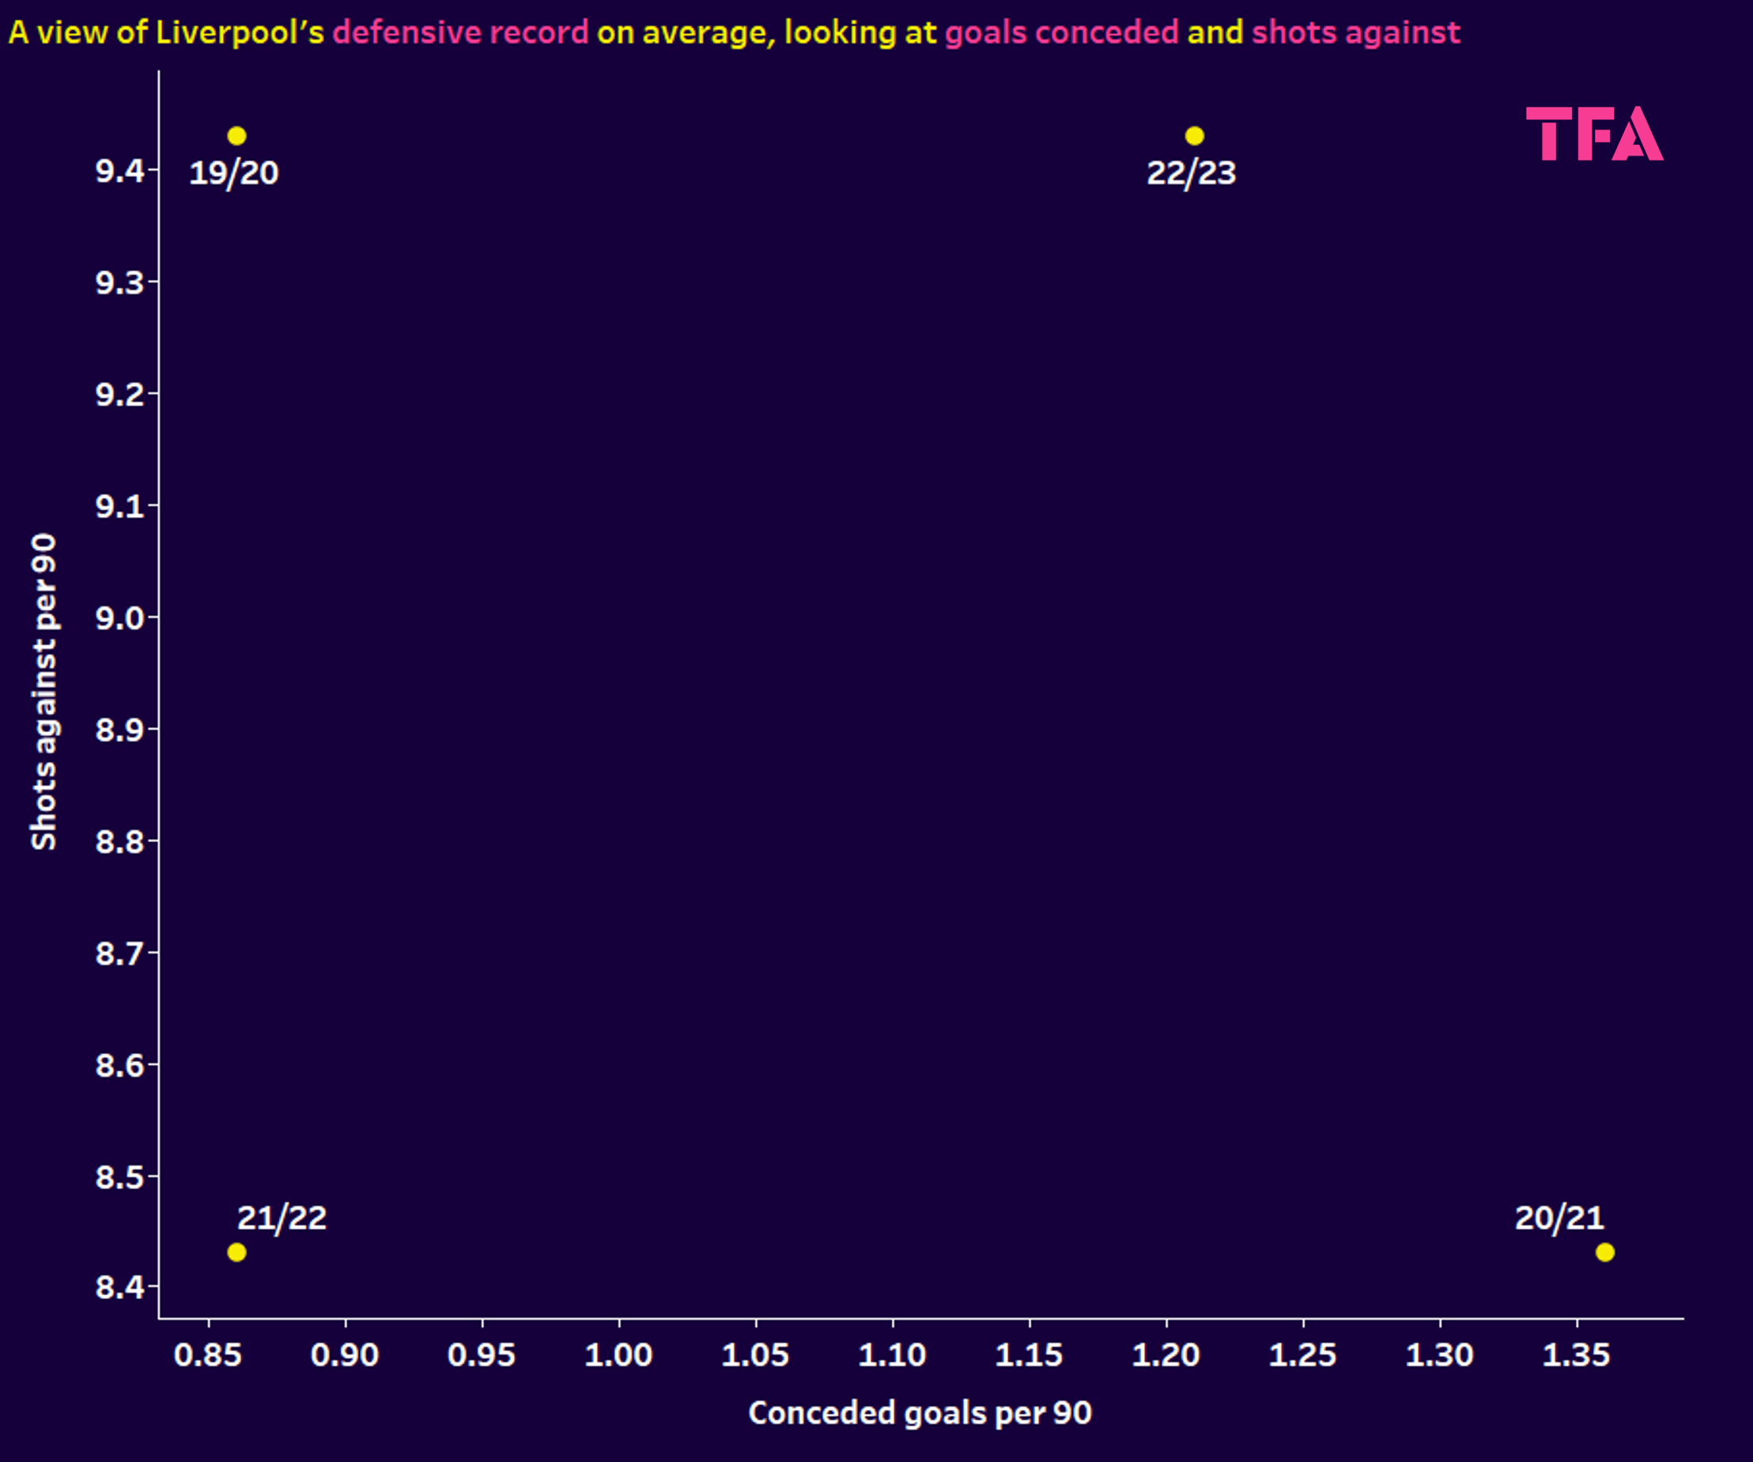Click the 'Shots against per 90' axis title
This screenshot has width=1753, height=1462.
[43, 692]
